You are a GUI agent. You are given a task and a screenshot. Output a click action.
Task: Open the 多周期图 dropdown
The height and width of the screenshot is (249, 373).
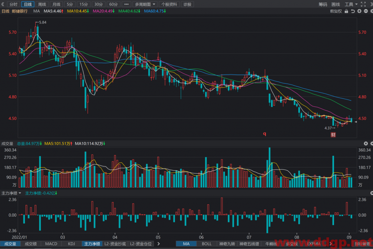pyautogui.click(x=145, y=4)
